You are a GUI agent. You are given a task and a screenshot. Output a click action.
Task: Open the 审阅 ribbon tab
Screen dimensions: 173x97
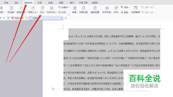50,3
